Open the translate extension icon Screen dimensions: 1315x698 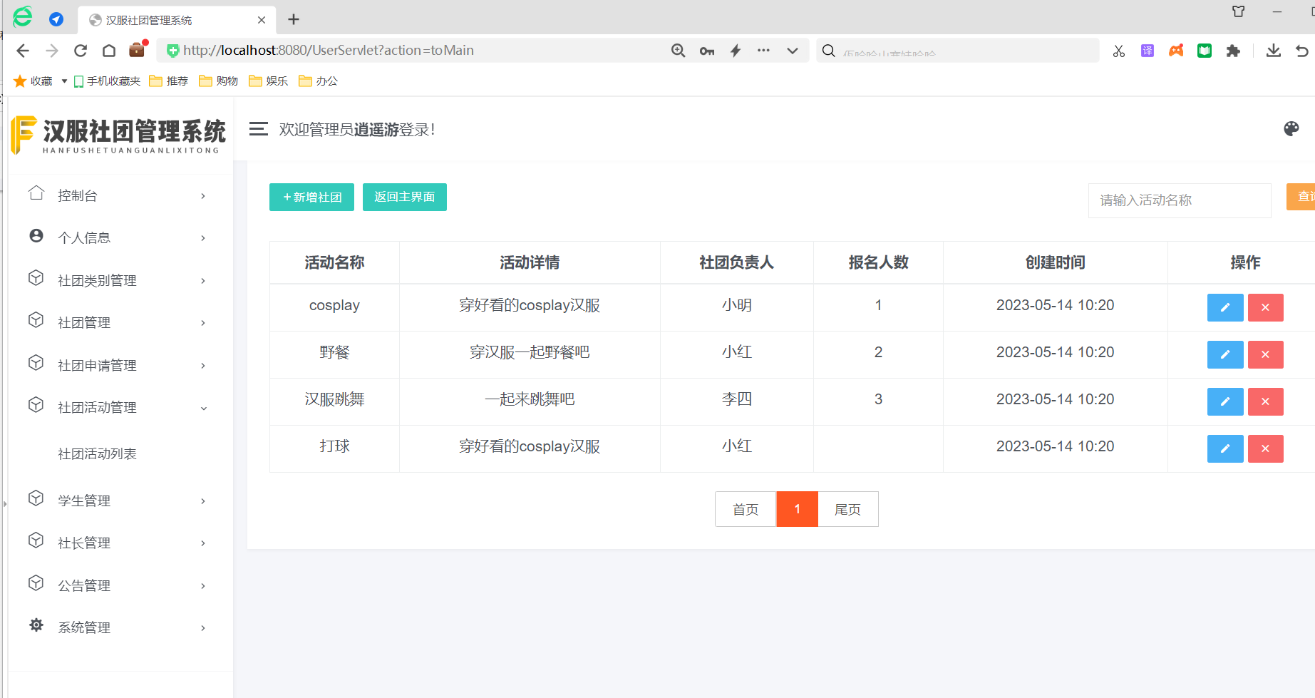coord(1148,51)
